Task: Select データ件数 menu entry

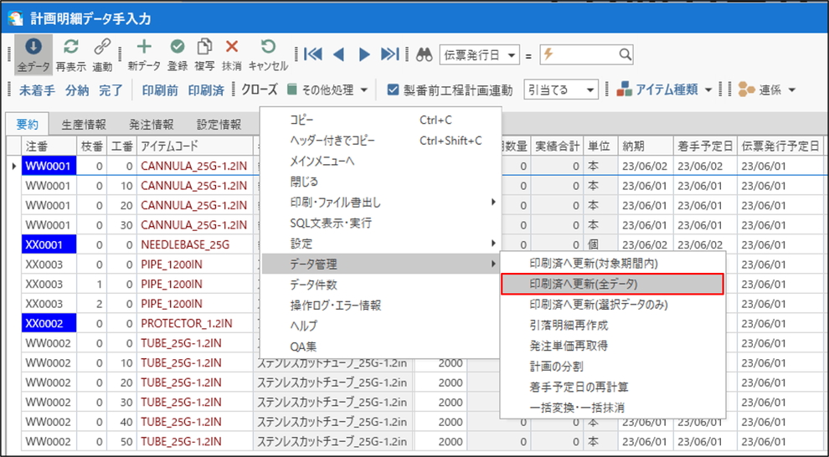Action: click(x=381, y=285)
